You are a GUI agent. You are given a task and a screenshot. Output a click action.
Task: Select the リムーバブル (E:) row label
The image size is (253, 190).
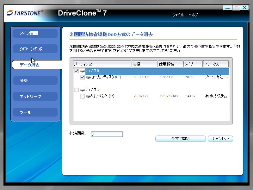(x=102, y=96)
